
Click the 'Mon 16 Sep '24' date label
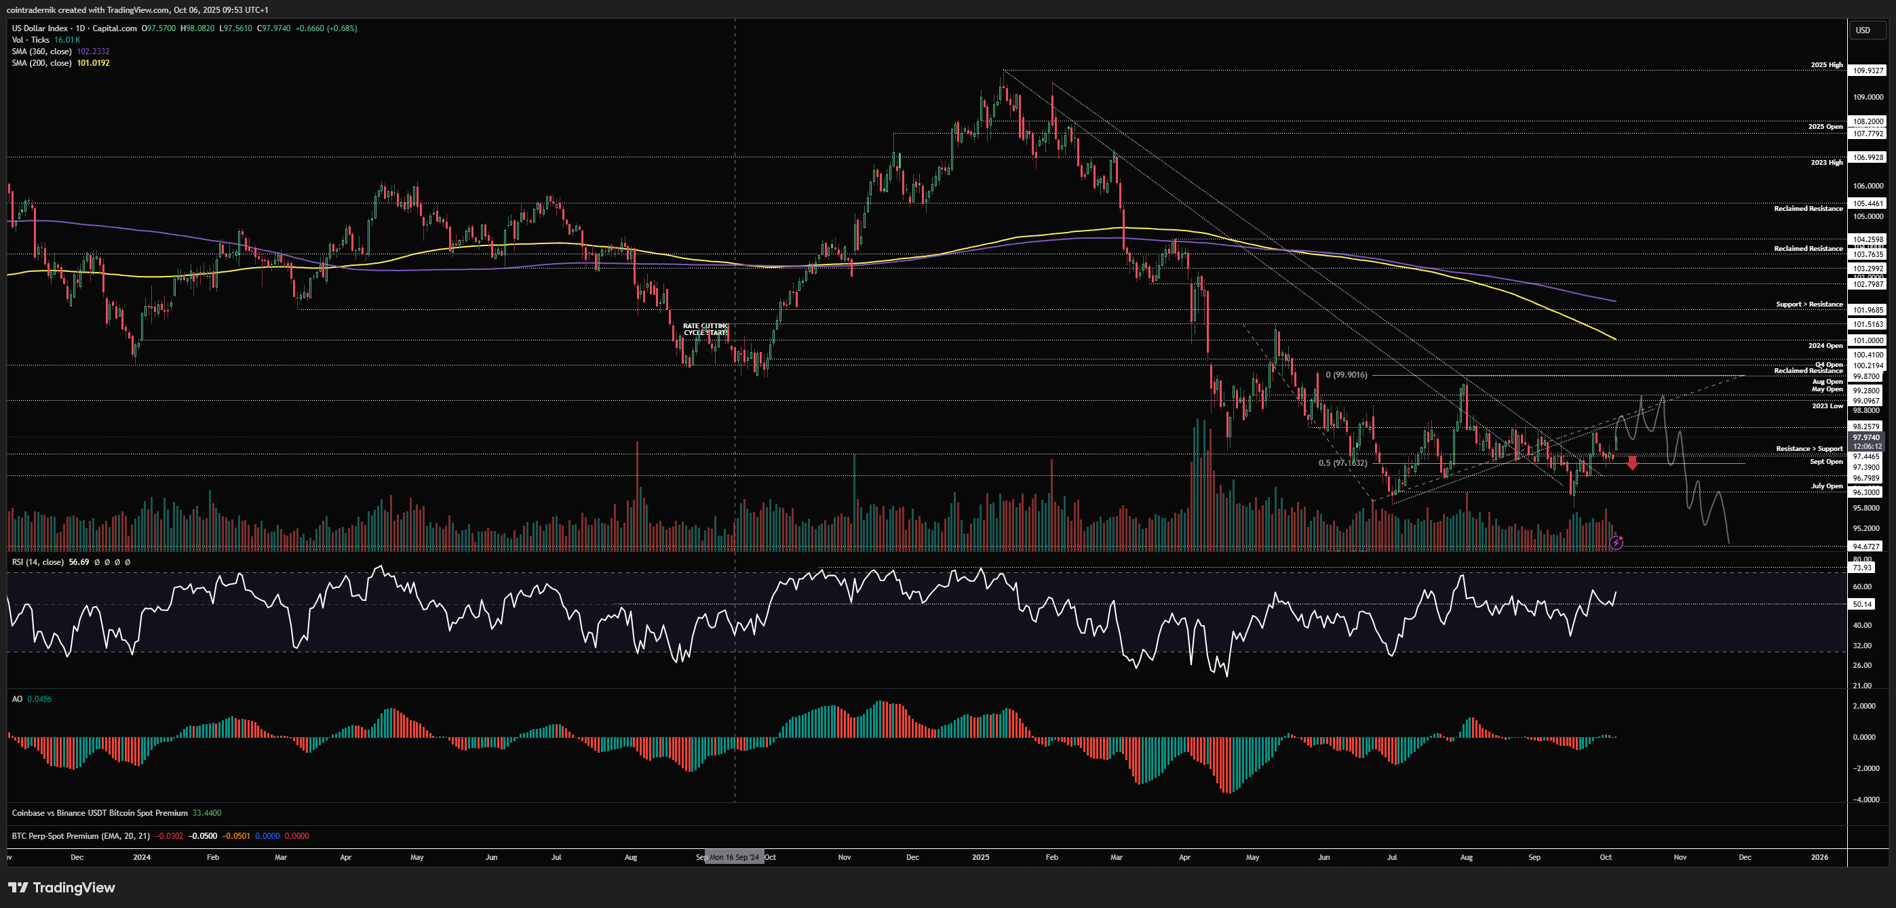(733, 857)
